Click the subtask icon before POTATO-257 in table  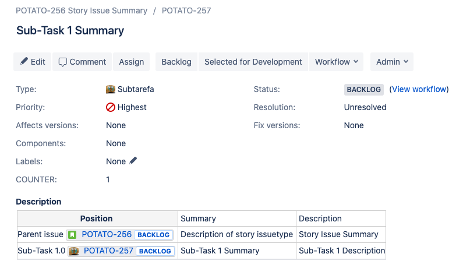pyautogui.click(x=74, y=251)
